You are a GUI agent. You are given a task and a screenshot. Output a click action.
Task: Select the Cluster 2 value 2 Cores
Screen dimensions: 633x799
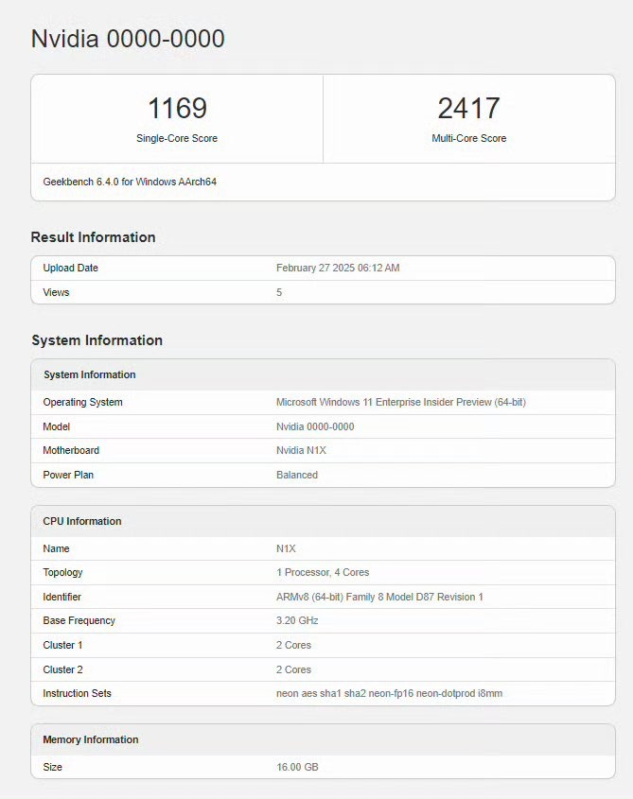tap(293, 669)
